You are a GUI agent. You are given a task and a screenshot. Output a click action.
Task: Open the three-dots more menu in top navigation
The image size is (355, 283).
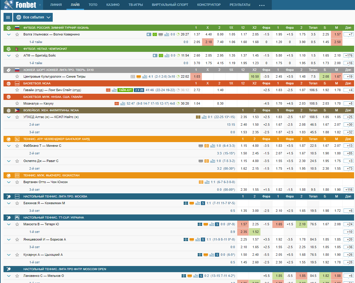pos(262,5)
